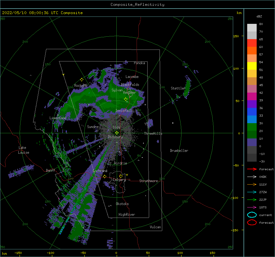Click the Okotoks town label

[x=122, y=204]
